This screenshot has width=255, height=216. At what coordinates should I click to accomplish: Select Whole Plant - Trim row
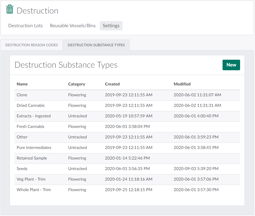pyautogui.click(x=34, y=190)
